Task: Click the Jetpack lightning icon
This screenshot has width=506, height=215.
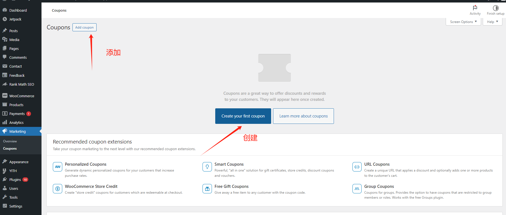Action: click(5, 19)
